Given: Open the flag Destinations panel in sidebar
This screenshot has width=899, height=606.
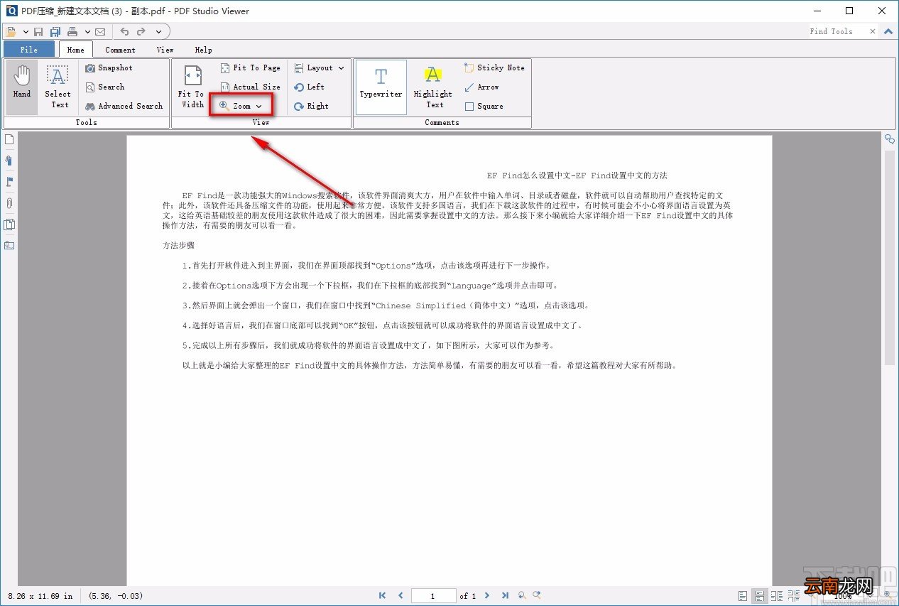Looking at the screenshot, I should tap(9, 182).
